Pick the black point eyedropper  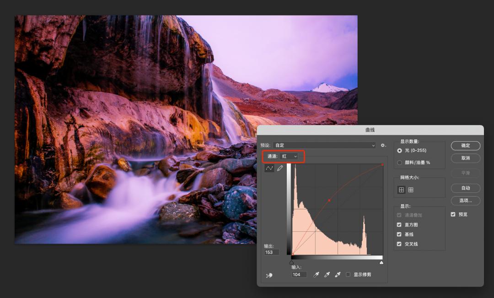tap(316, 274)
